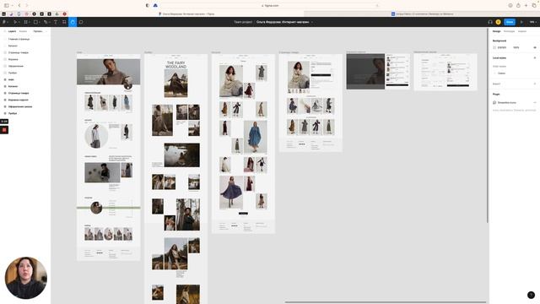540x304 pixels.
Task: Expand the file name chevron menu
Action: click(x=312, y=22)
